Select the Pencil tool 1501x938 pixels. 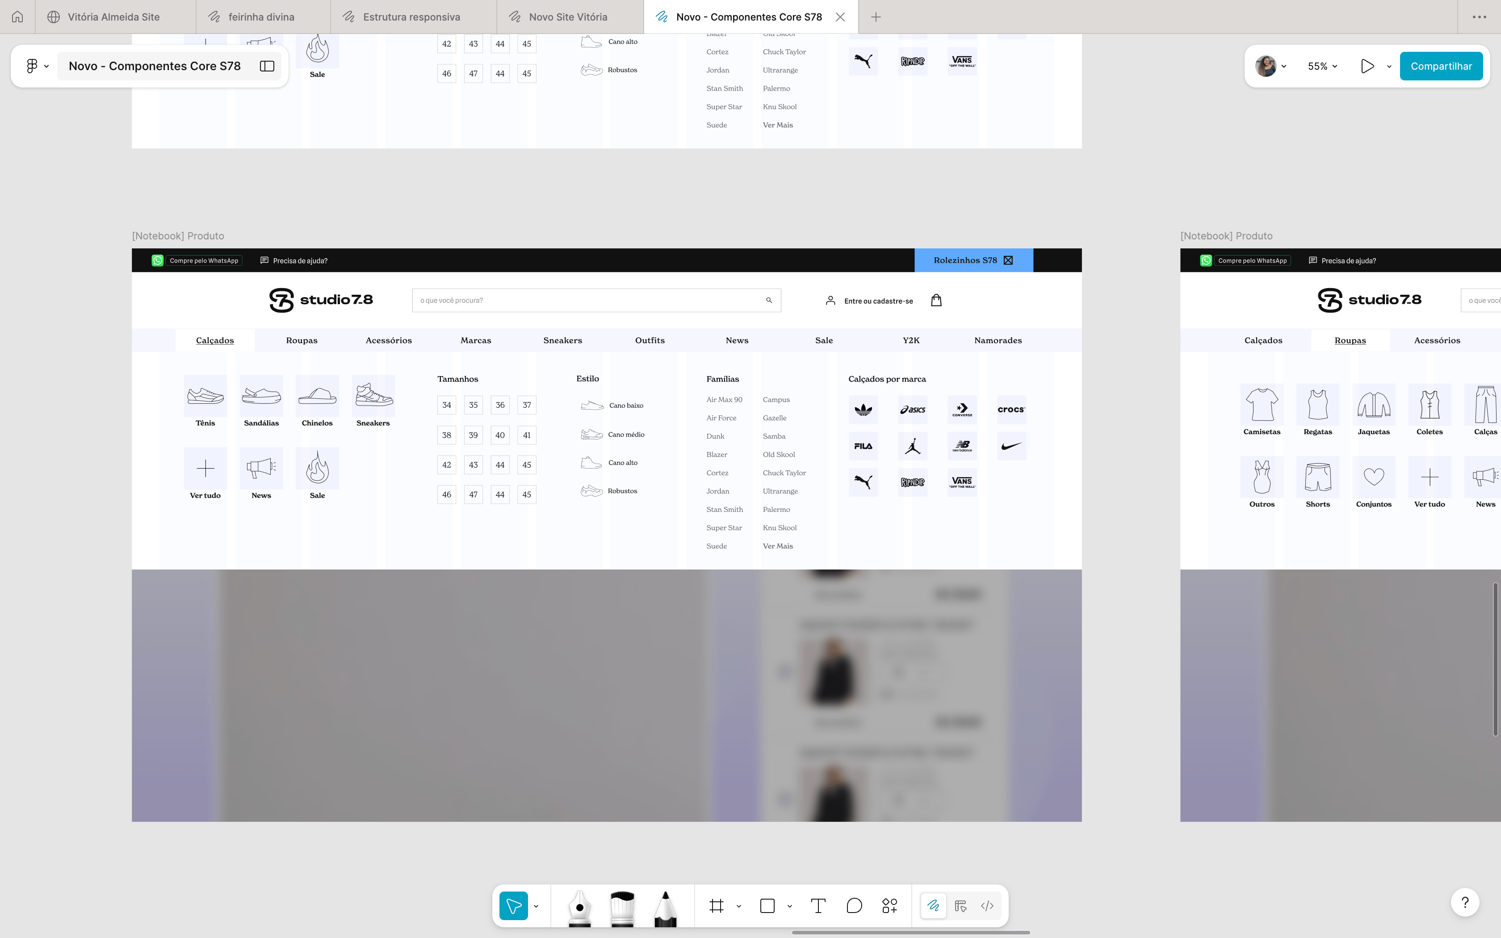click(665, 906)
